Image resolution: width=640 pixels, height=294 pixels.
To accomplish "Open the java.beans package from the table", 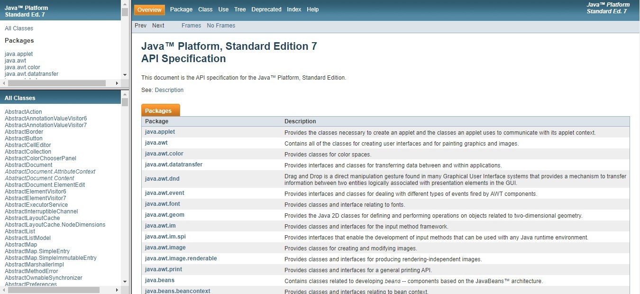I will tap(160, 280).
